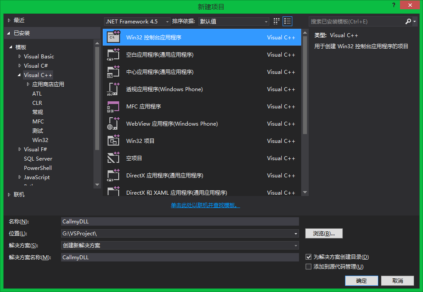423x292 pixels.
Task: Expand the Visual Basic tree node
Action: (19, 56)
